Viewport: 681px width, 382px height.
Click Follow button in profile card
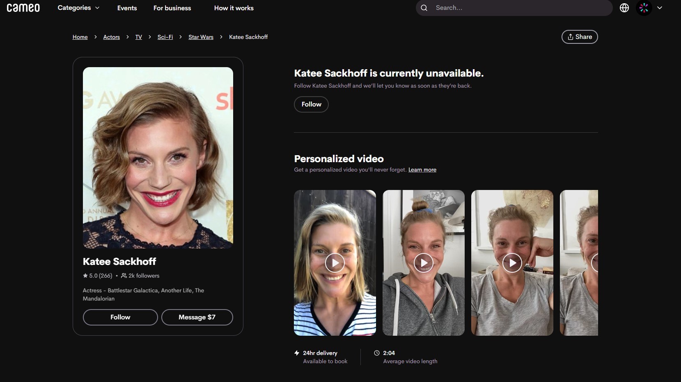coord(120,317)
